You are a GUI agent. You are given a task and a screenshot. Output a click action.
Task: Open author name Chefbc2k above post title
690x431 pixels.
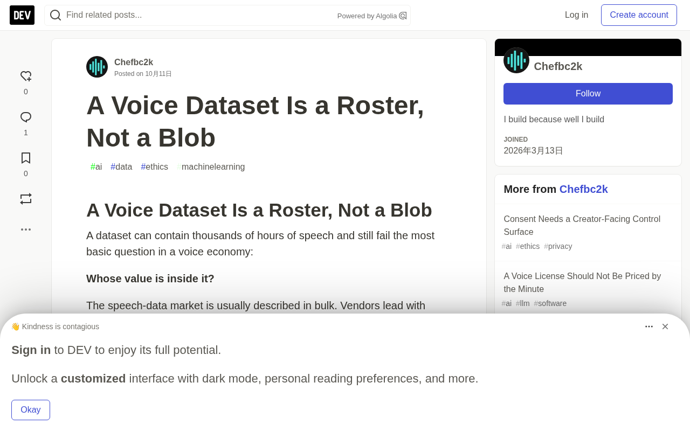click(134, 62)
